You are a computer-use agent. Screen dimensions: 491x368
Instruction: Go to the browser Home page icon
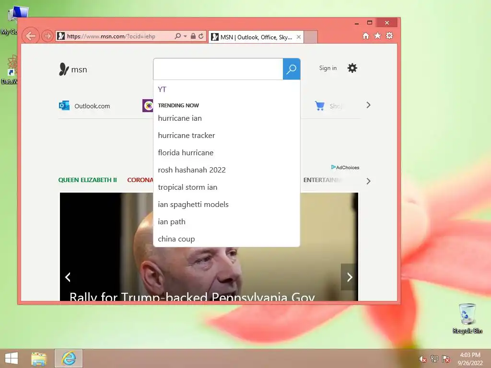366,35
